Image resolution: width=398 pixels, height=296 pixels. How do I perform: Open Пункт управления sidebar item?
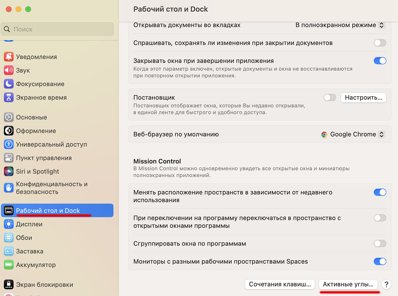(44, 158)
